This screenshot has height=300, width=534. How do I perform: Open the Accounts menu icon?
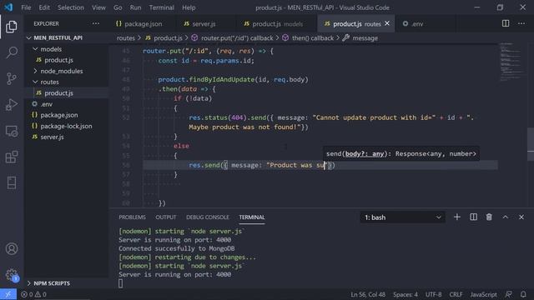[x=12, y=248]
